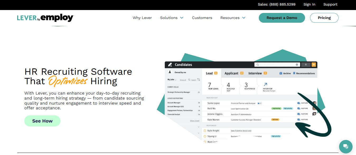Click the high-priority tag on Siyang Li
Screen dimensions: 356x155
[276, 136]
